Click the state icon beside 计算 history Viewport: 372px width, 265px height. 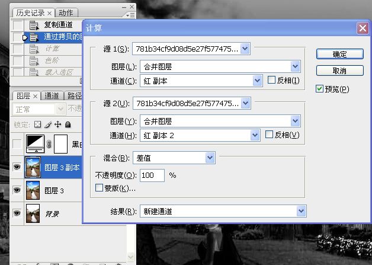[x=34, y=49]
